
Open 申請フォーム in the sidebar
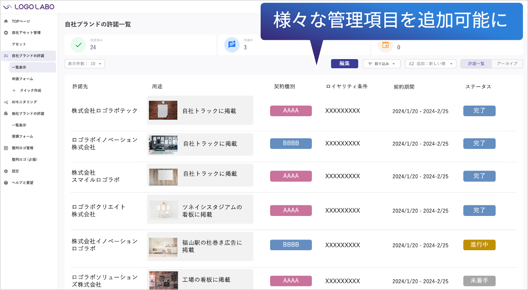[23, 79]
